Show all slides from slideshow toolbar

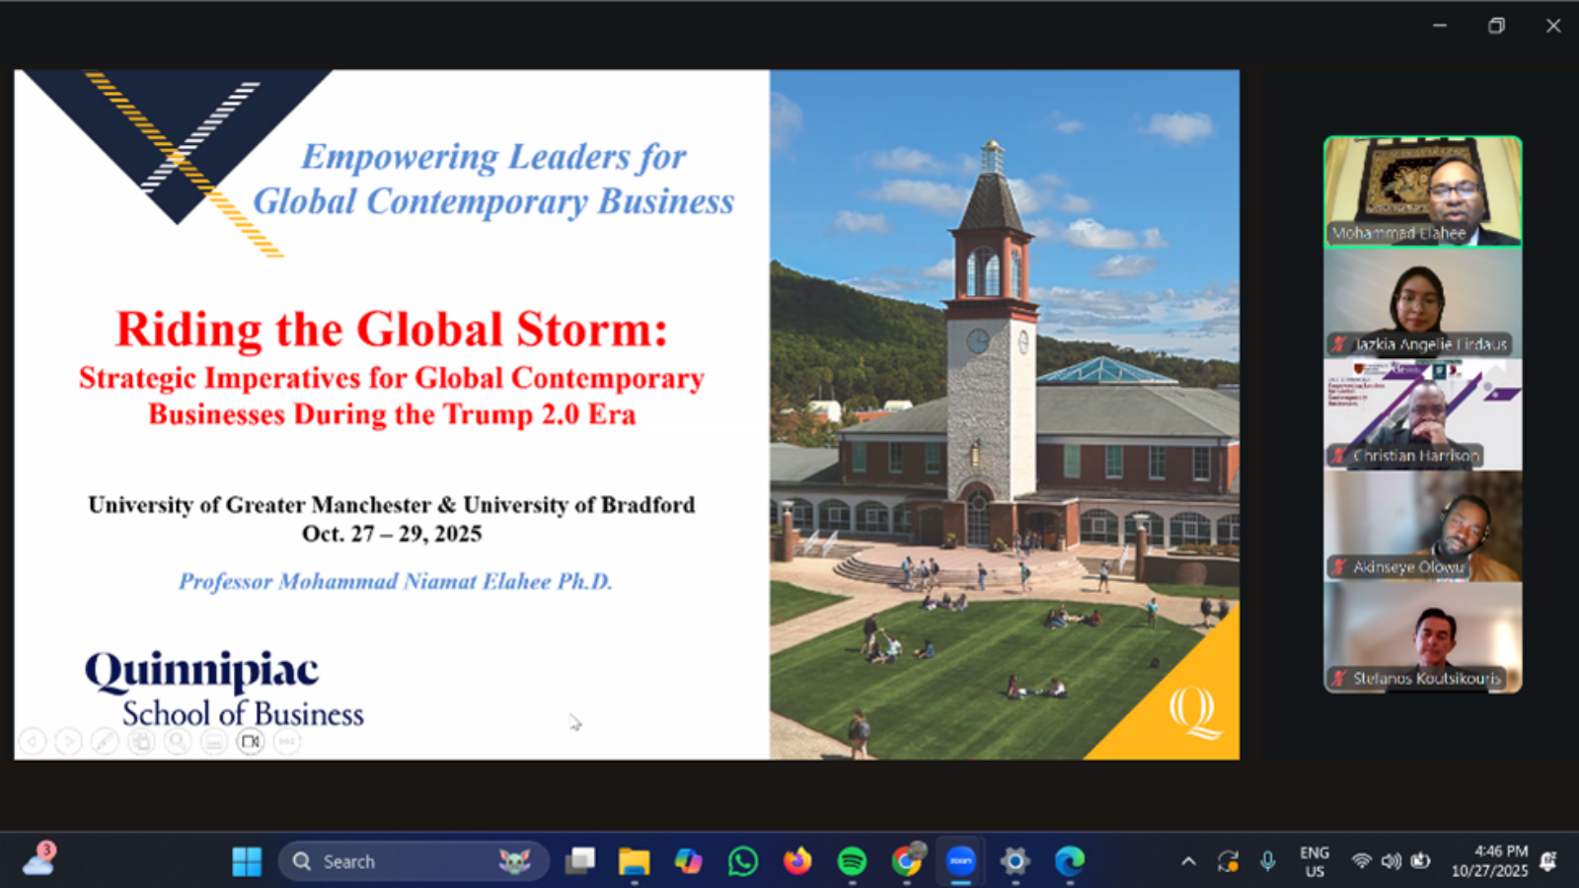142,741
